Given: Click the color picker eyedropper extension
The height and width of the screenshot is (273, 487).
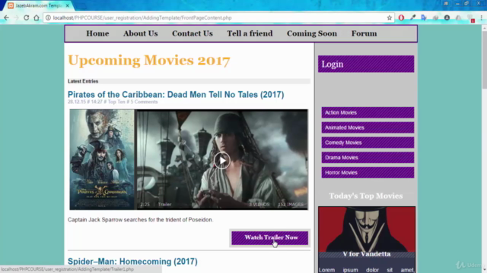Looking at the screenshot, I should pos(412,17).
